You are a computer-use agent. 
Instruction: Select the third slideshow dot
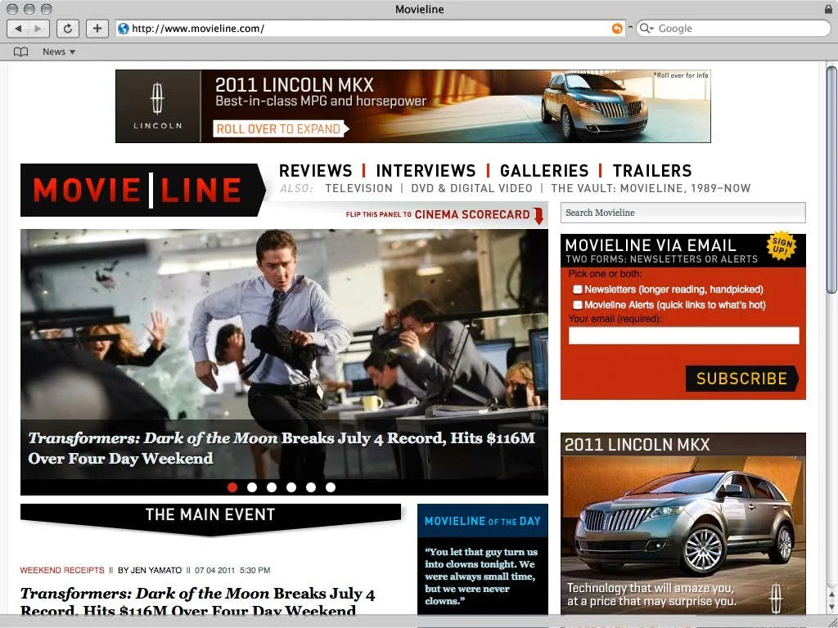pyautogui.click(x=272, y=487)
